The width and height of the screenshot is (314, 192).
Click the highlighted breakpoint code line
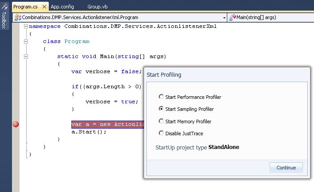[x=108, y=124]
